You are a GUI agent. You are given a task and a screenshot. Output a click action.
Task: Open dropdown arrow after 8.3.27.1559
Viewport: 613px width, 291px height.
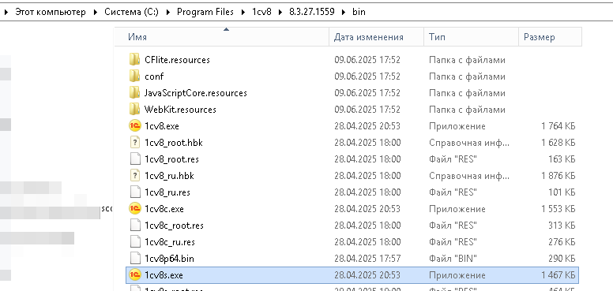[344, 12]
